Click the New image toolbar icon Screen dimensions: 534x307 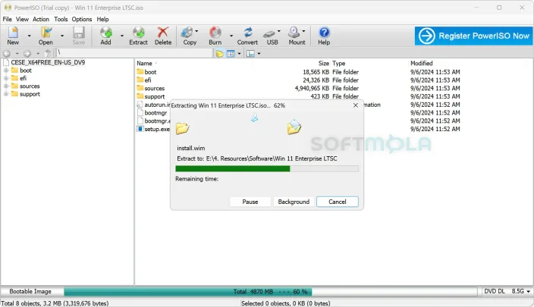pos(13,36)
